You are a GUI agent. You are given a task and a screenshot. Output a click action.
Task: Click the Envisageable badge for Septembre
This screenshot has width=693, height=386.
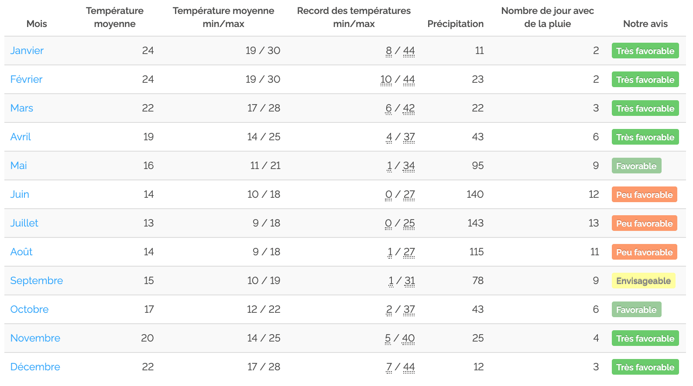point(643,281)
